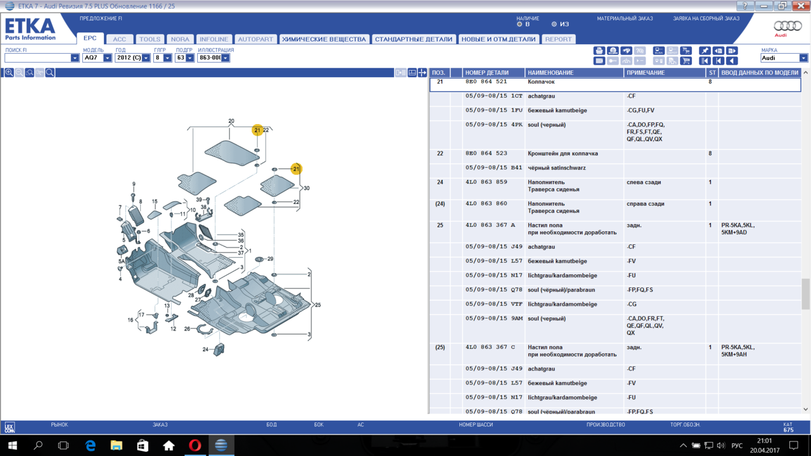811x456 pixels.
Task: Zoom out of the illustration
Action: [x=20, y=73]
